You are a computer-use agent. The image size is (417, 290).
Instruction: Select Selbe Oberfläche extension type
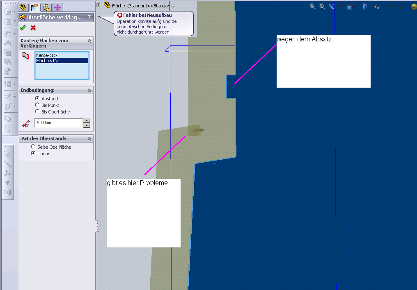tap(33, 147)
